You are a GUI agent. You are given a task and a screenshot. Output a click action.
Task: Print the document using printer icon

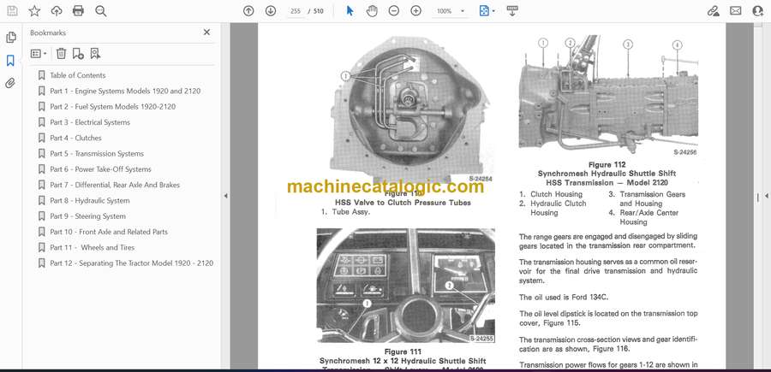79,11
